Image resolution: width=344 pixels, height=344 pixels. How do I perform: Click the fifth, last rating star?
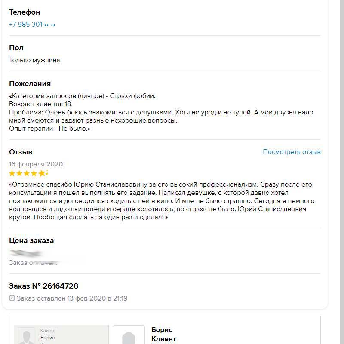(x=42, y=174)
